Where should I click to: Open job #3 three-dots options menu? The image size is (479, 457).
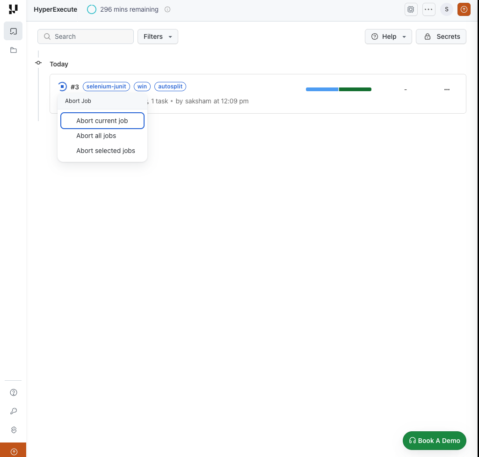447,89
